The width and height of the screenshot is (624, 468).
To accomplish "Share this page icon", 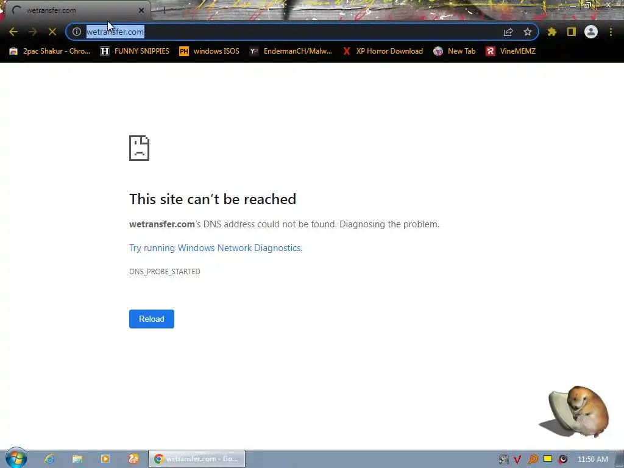I will (508, 32).
